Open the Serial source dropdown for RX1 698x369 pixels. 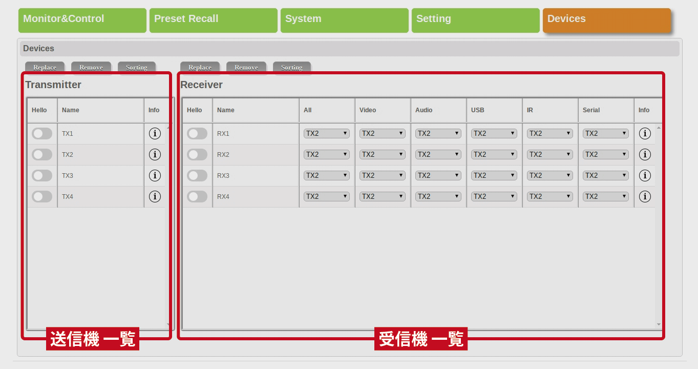tap(606, 133)
